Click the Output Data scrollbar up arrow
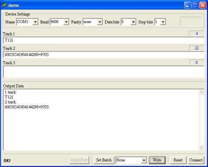208x167 pixels. [201, 92]
